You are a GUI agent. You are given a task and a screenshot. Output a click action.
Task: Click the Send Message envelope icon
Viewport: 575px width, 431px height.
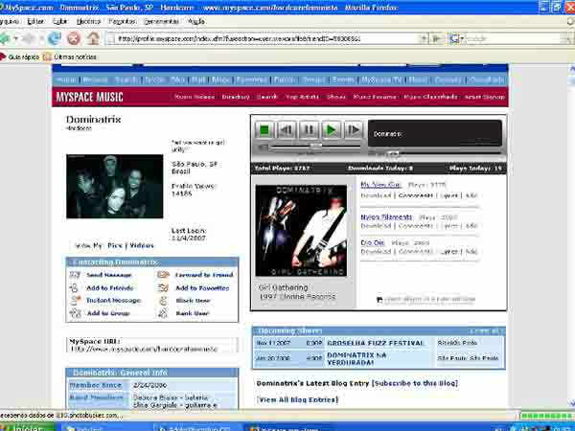point(75,275)
